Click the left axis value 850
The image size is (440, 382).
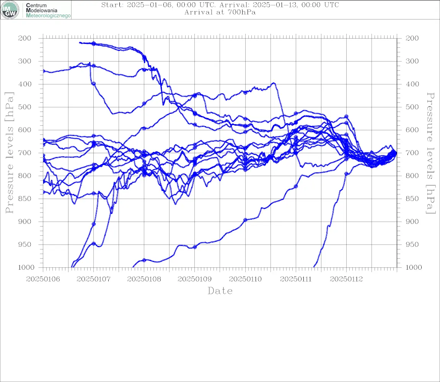(x=24, y=199)
